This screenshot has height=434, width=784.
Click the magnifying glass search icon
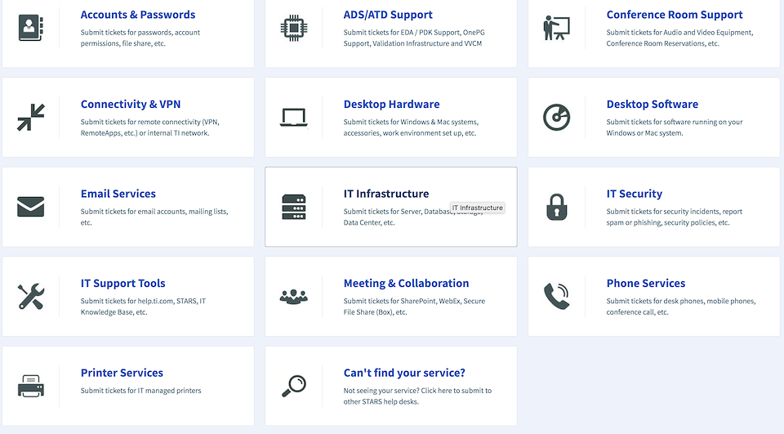[x=293, y=385]
